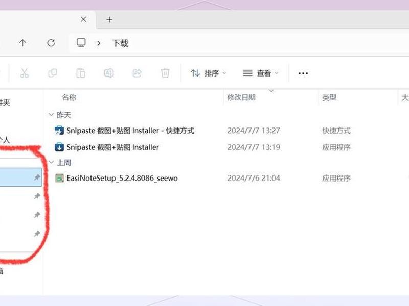Click the Snipaste shortcut file icon
The height and width of the screenshot is (306, 409).
[59, 131]
